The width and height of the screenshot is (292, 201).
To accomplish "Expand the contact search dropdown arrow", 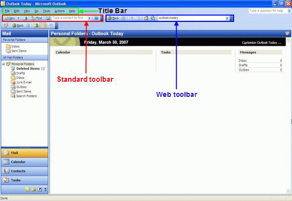I will click(90, 18).
